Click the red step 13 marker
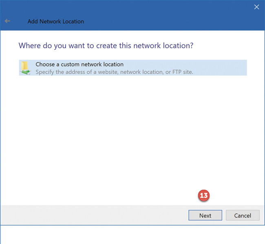This screenshot has width=265, height=244. [203, 196]
